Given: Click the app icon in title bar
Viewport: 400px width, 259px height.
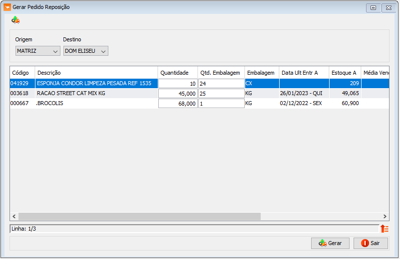Looking at the screenshot, I should 7,7.
